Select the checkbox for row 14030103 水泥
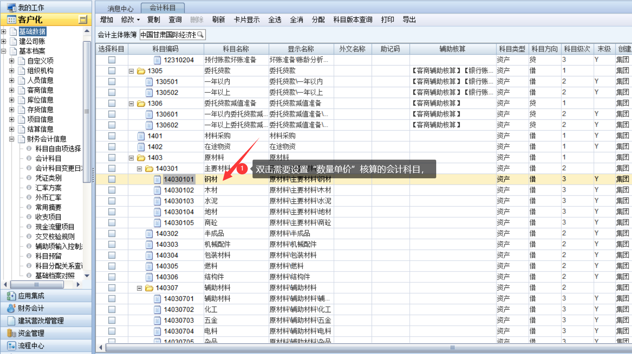Image resolution: width=632 pixels, height=354 pixels. point(112,201)
